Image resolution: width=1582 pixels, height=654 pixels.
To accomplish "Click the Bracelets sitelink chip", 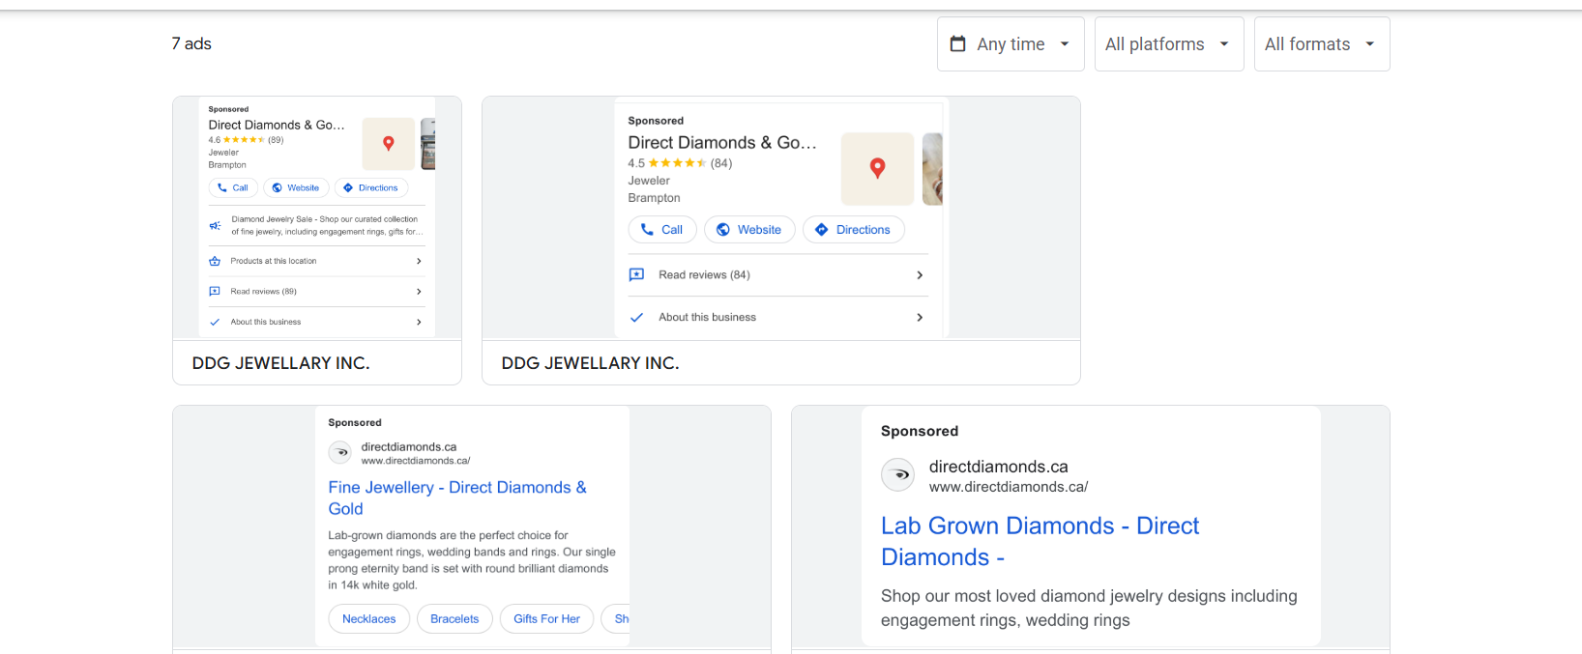I will point(454,619).
